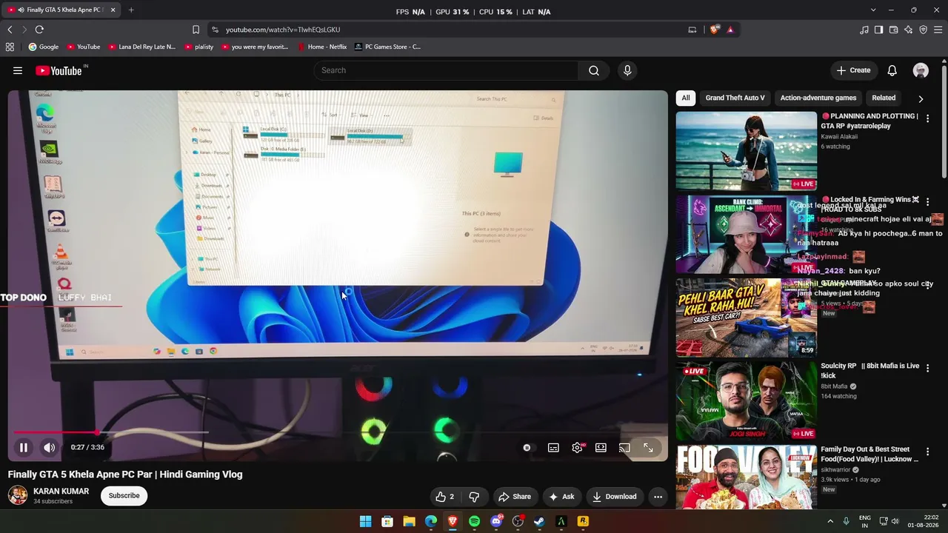Toggle subtitles/closed captions
Image resolution: width=948 pixels, height=533 pixels.
click(553, 448)
